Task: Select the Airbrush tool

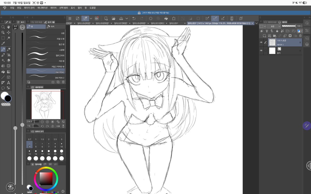Action: point(9,55)
